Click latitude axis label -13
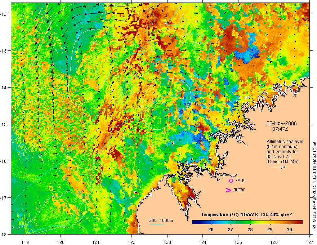 tap(4, 51)
